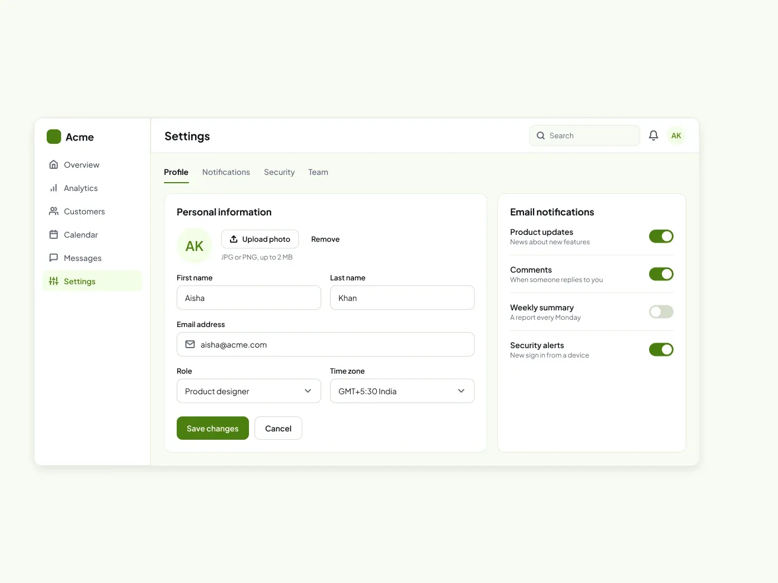778x583 pixels.
Task: Click the 'Settings' page title
Action: 187,136
